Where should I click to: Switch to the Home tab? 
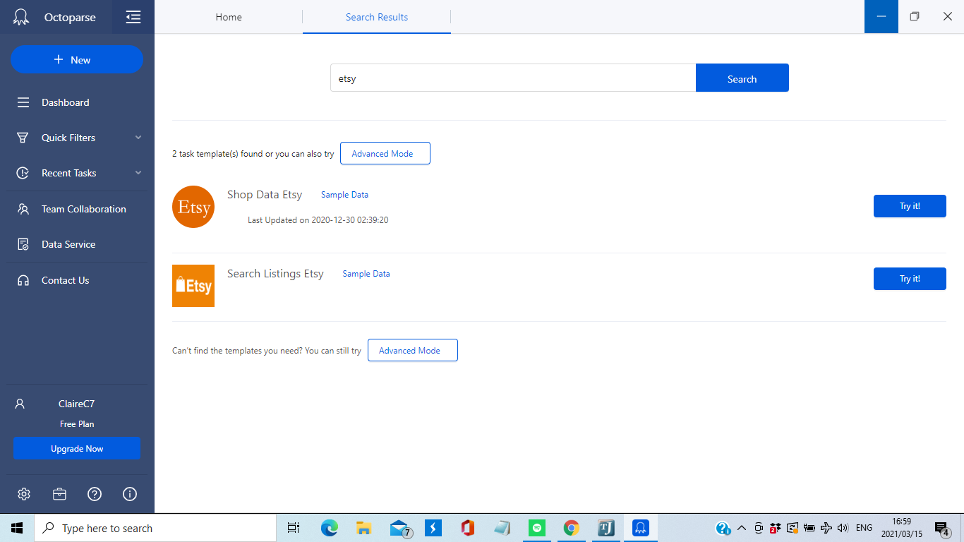click(x=229, y=17)
